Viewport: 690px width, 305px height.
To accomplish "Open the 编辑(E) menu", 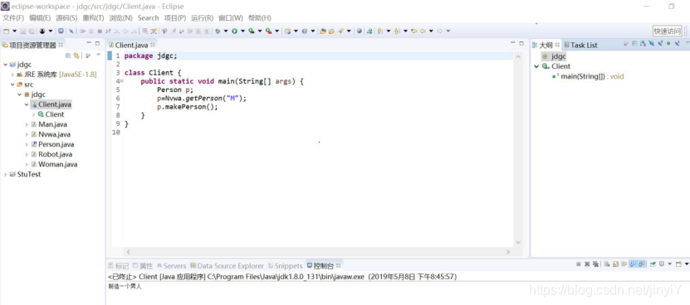I will 40,18.
